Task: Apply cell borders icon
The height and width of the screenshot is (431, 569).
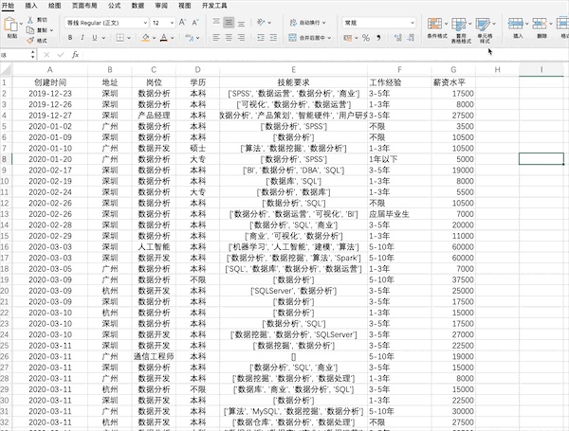Action: click(120, 38)
